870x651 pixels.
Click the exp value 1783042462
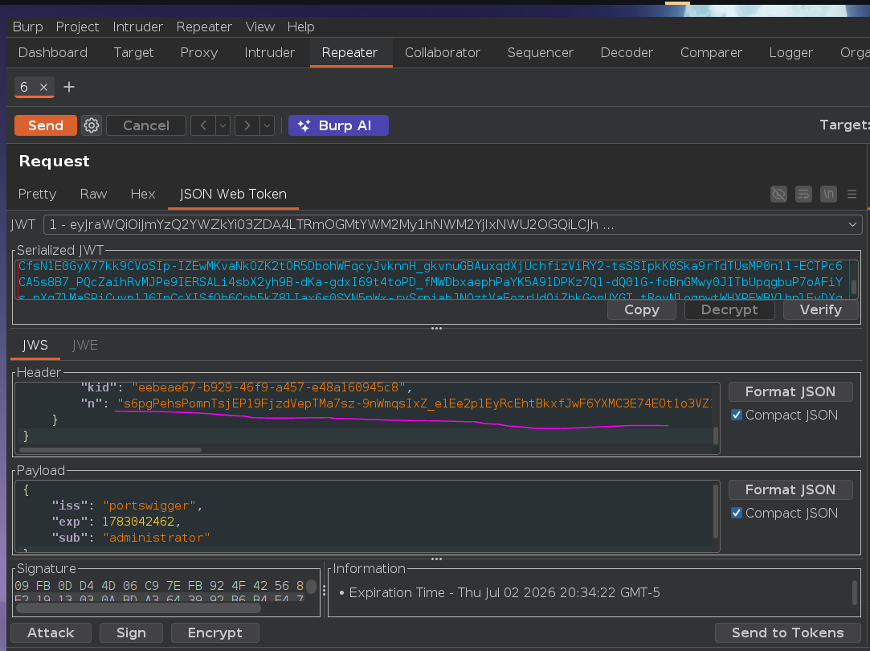tap(138, 522)
